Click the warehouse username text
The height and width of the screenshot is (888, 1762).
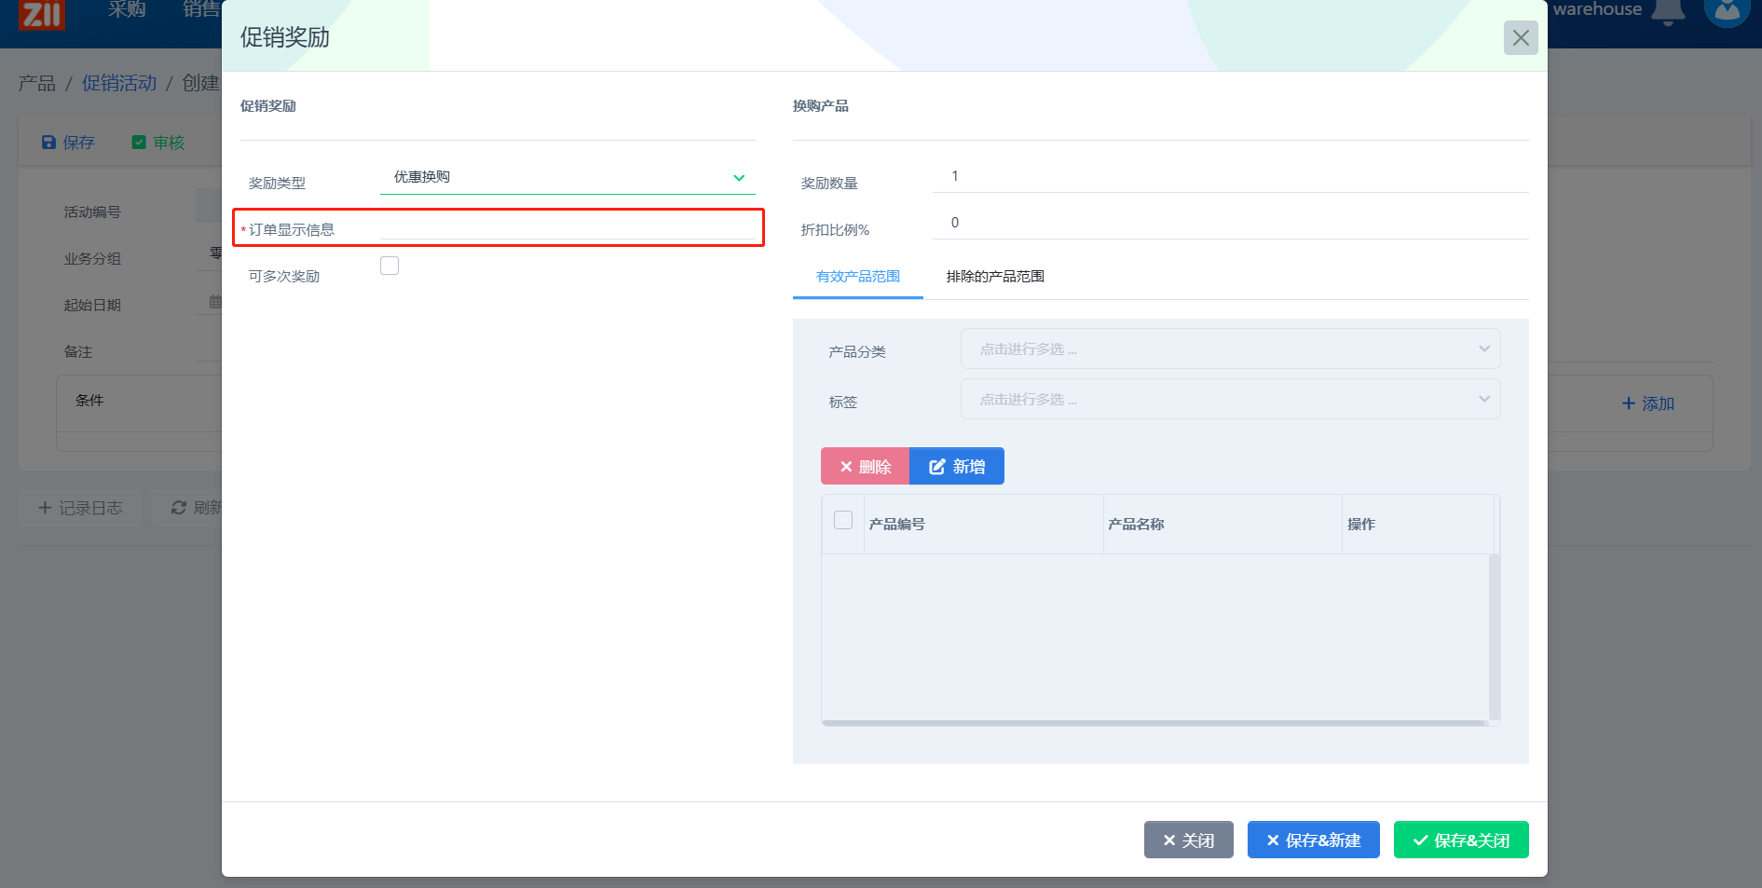[x=1597, y=9]
